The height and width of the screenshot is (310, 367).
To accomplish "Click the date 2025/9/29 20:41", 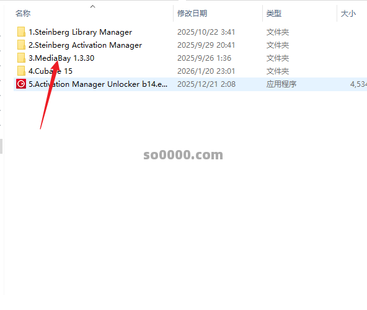I will pos(206,45).
